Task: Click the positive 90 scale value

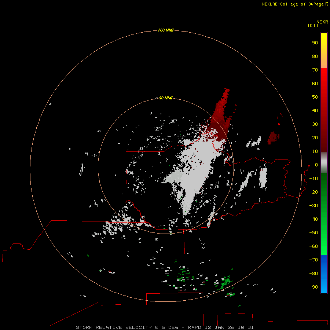Action: [x=315, y=43]
